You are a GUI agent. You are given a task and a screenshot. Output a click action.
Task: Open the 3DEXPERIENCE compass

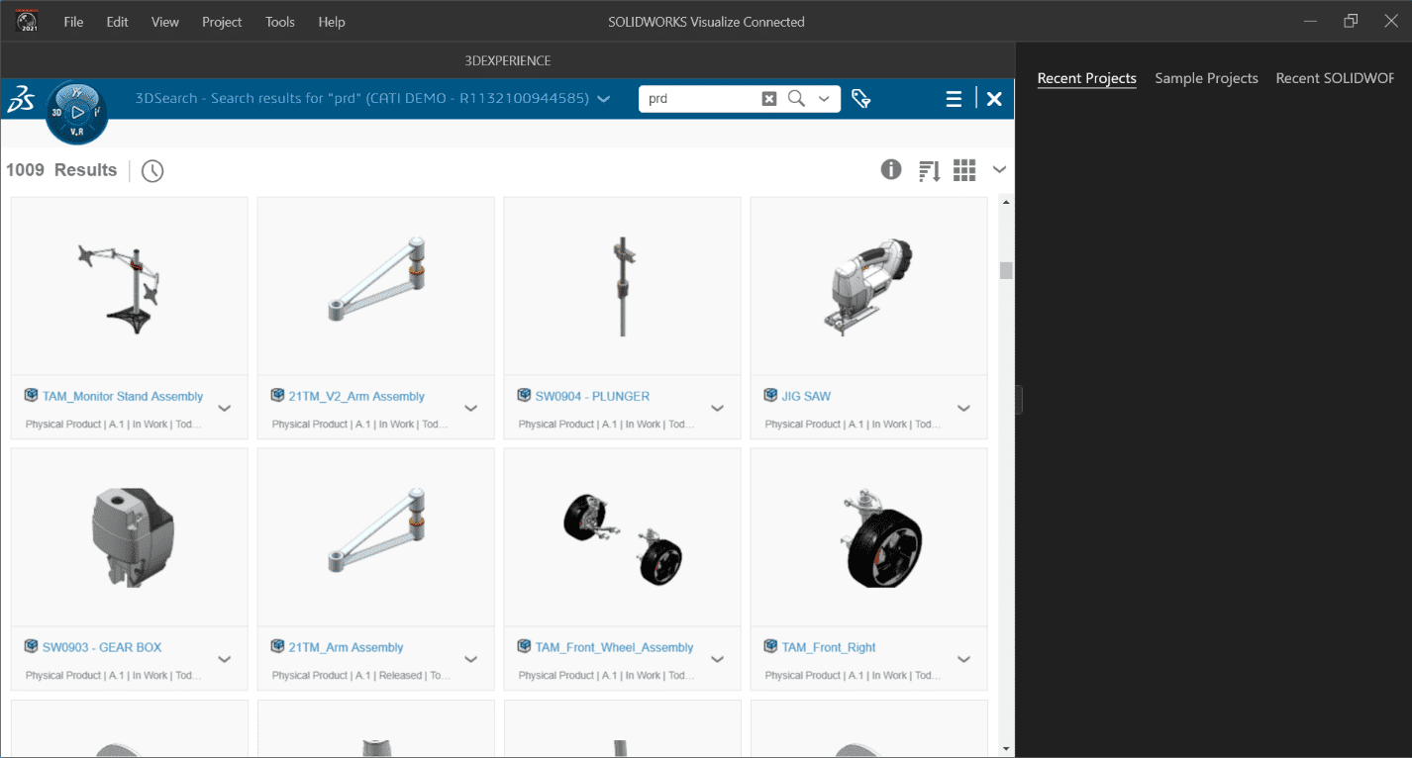(77, 113)
